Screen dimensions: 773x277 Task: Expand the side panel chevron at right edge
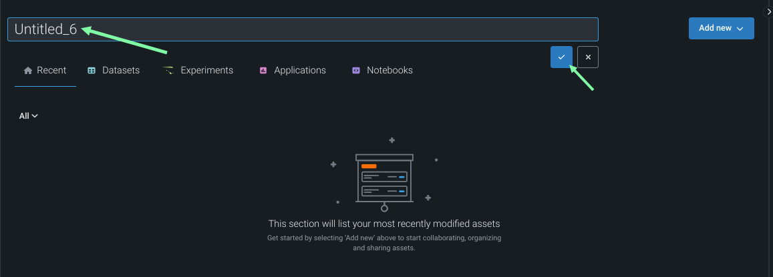point(769,11)
